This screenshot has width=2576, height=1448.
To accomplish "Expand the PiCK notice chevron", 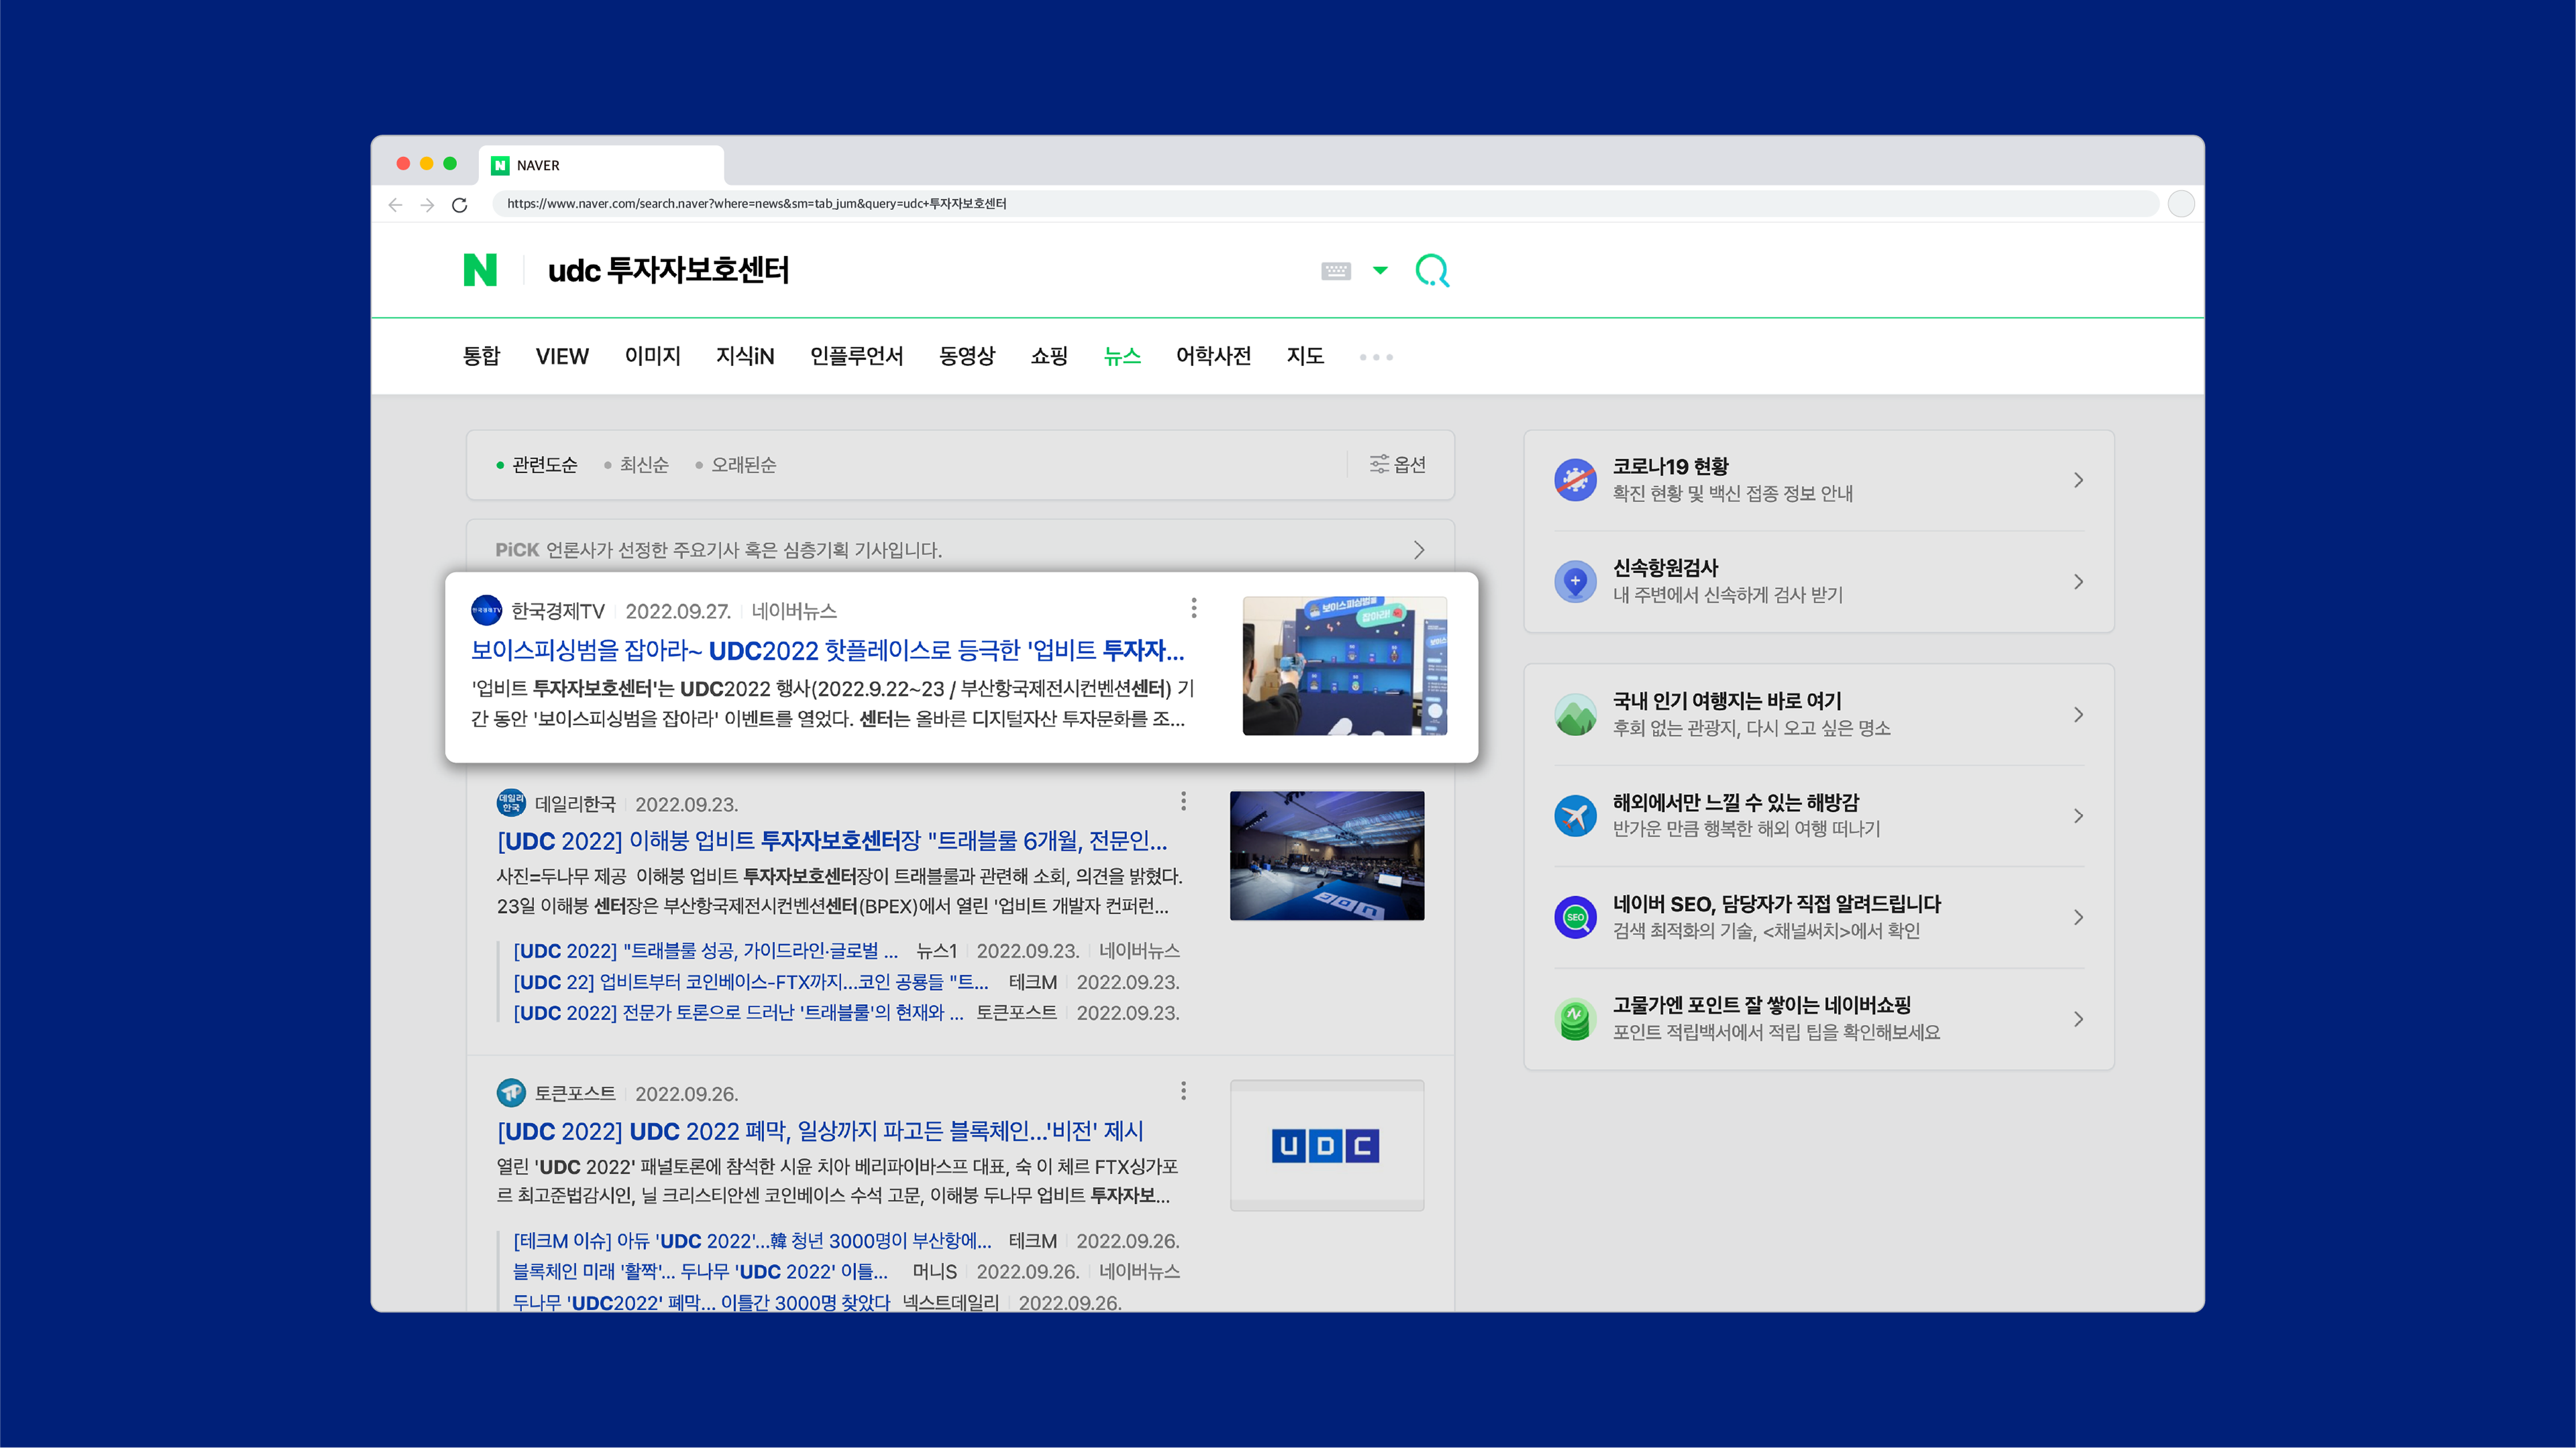I will (1418, 550).
